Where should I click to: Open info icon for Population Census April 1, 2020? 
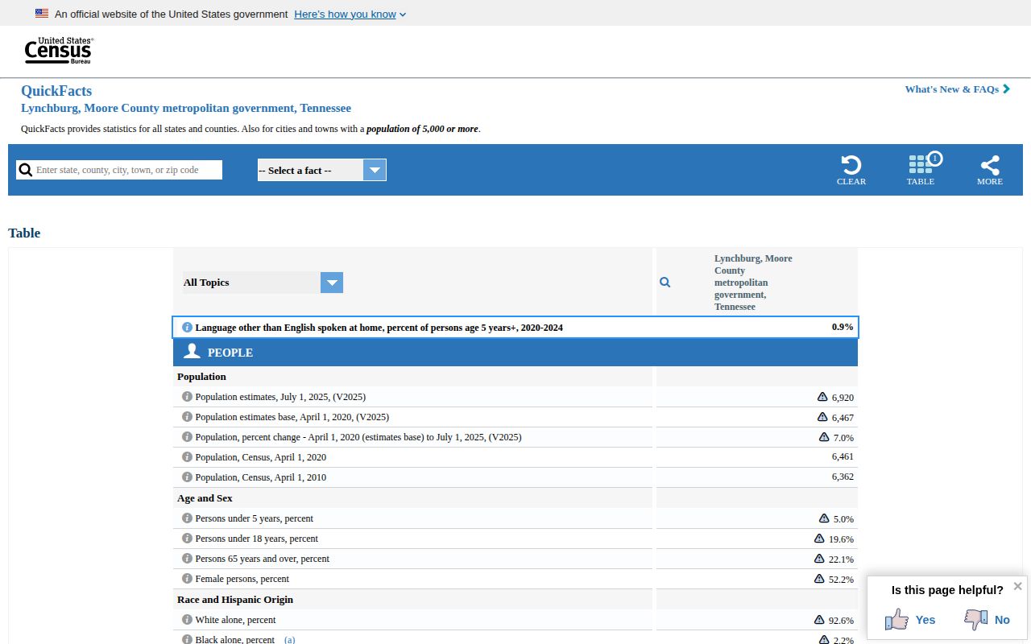[187, 457]
